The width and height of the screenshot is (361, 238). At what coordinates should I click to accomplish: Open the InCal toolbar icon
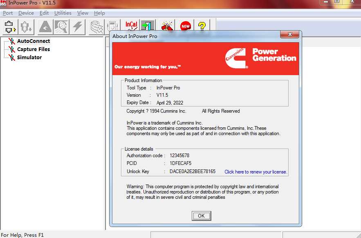tap(131, 27)
